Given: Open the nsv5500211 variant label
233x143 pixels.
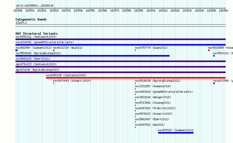Looking at the screenshot, I should pyautogui.click(x=223, y=53).
